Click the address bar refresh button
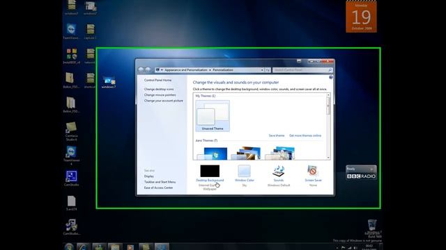This screenshot has width=446, height=250. 268,69
